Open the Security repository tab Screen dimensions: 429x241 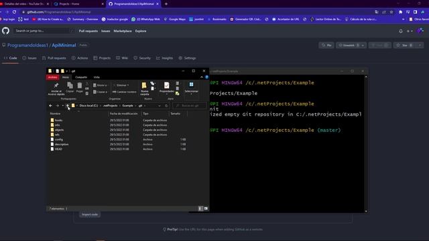(142, 58)
